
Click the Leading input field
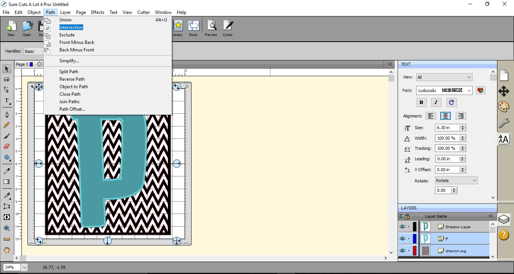point(447,159)
